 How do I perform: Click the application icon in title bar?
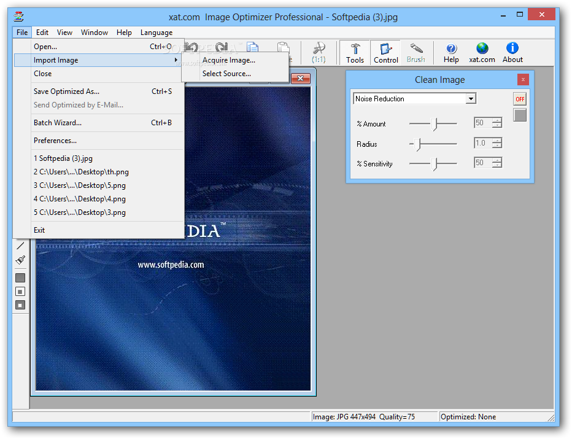(x=18, y=17)
